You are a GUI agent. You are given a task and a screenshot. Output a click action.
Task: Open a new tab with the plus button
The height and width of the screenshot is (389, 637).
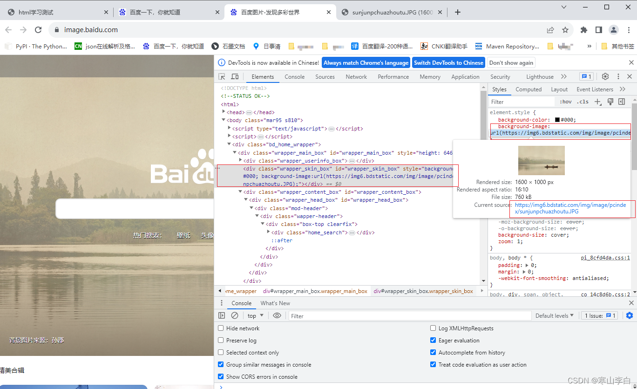pyautogui.click(x=458, y=12)
